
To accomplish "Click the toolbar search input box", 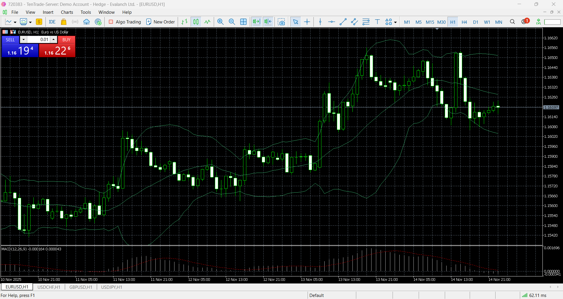I will [552, 22].
